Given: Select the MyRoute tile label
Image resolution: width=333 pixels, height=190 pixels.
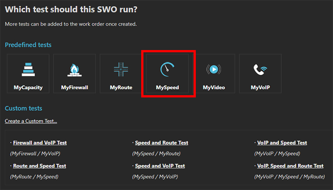Looking at the screenshot, I should tap(121, 87).
